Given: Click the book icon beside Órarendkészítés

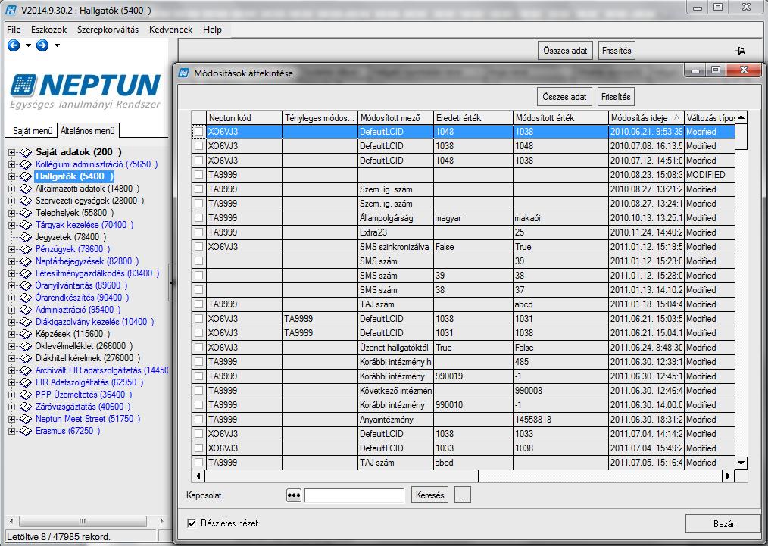Looking at the screenshot, I should pyautogui.click(x=26, y=298).
